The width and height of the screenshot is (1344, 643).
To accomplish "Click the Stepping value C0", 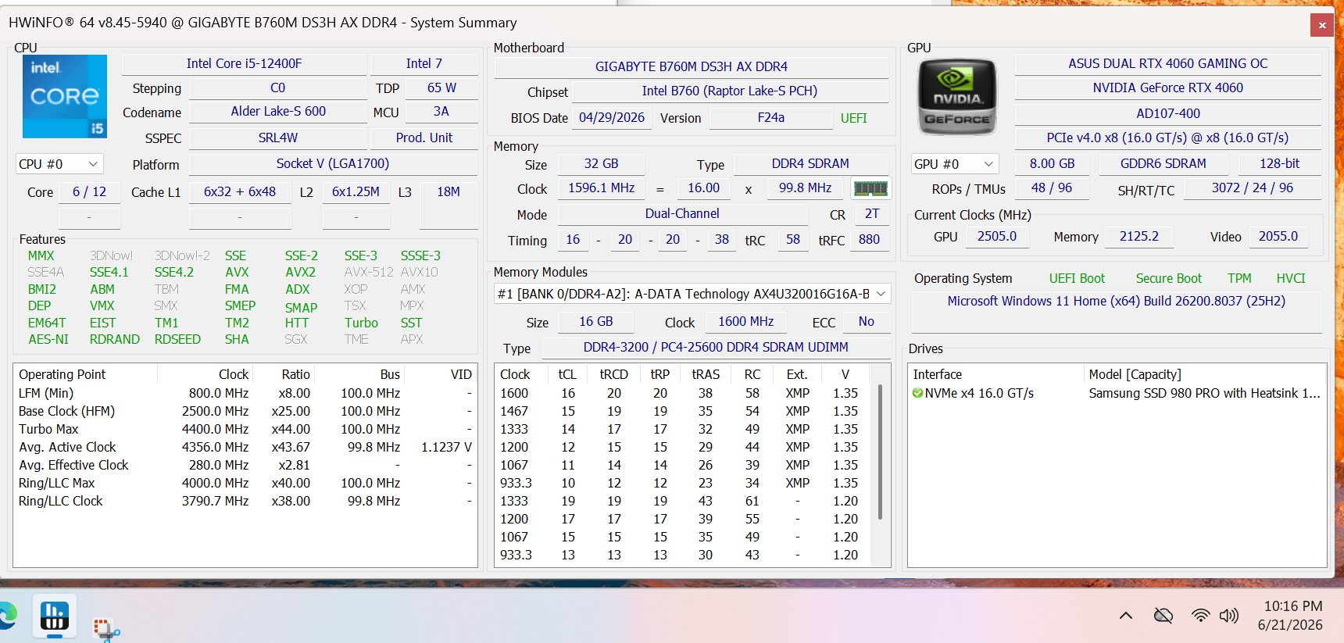I will pyautogui.click(x=277, y=88).
